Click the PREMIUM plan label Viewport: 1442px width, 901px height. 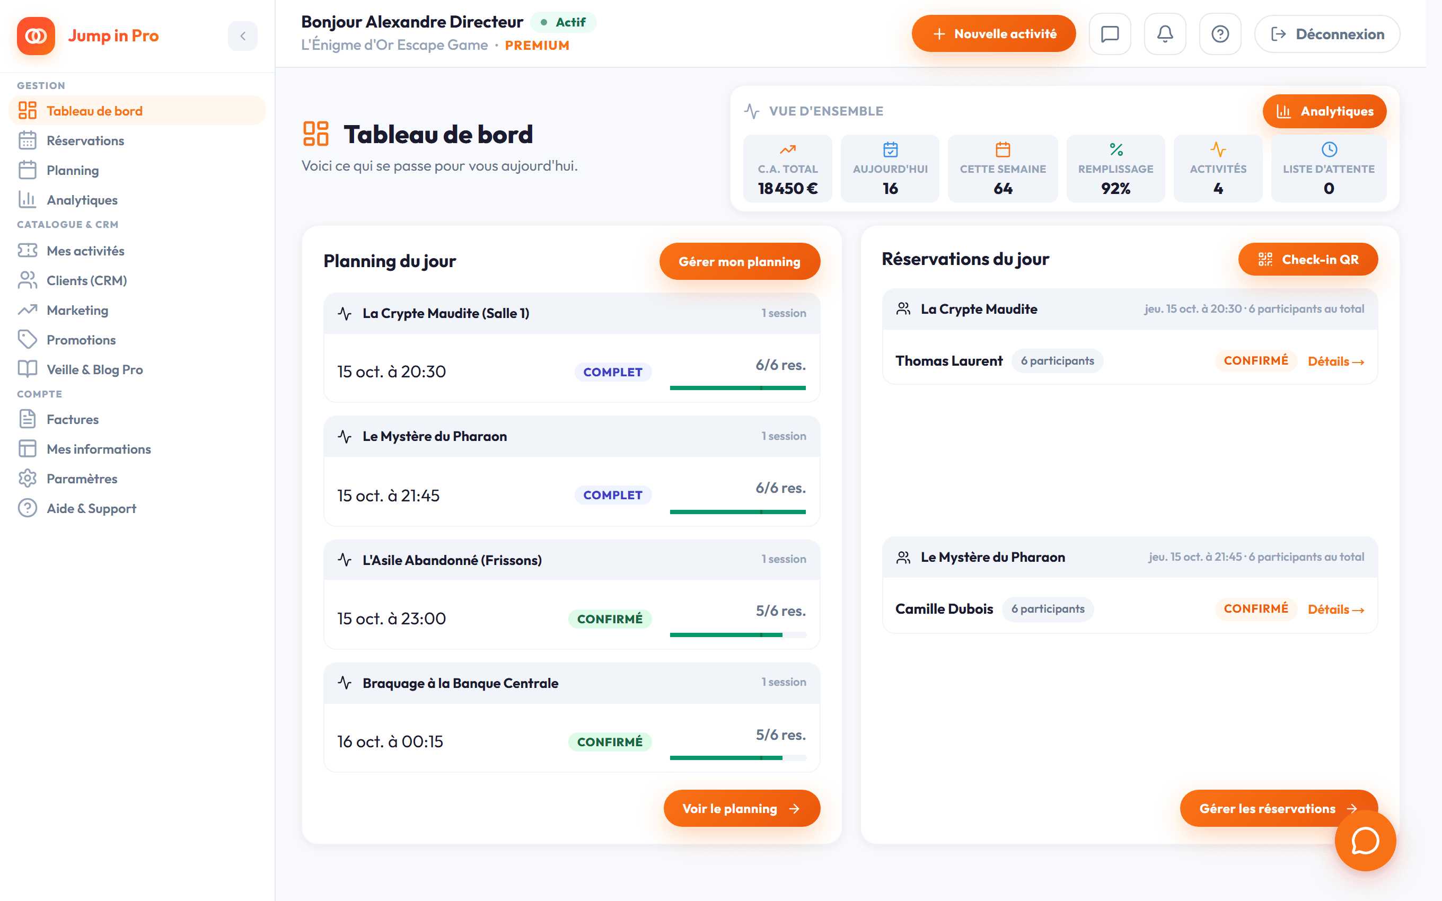pos(537,45)
